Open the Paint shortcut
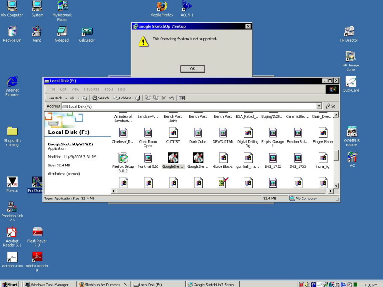Viewport: 383px width, 287px height. (x=37, y=34)
